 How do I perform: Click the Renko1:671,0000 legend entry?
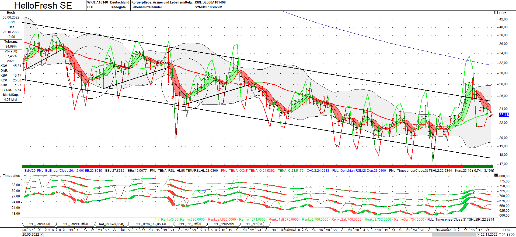tap(252, 220)
